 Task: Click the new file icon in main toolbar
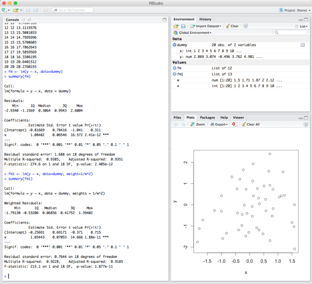coord(5,10)
